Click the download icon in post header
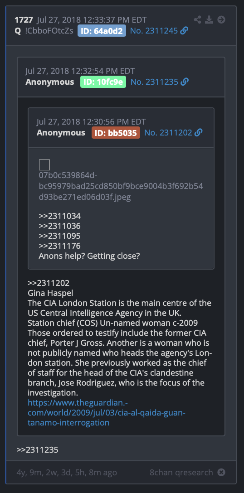 tap(209, 20)
